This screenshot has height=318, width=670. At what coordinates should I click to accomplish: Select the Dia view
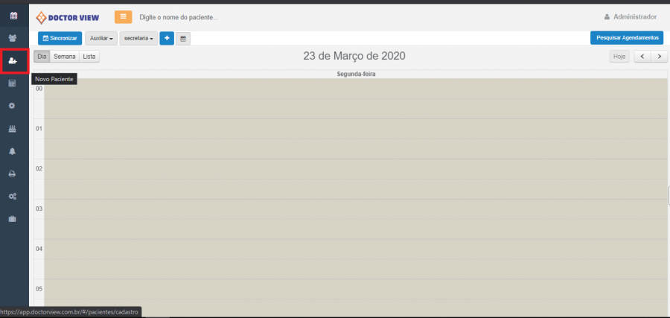pos(42,57)
